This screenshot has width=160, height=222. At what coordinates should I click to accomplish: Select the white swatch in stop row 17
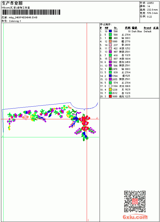[110, 86]
